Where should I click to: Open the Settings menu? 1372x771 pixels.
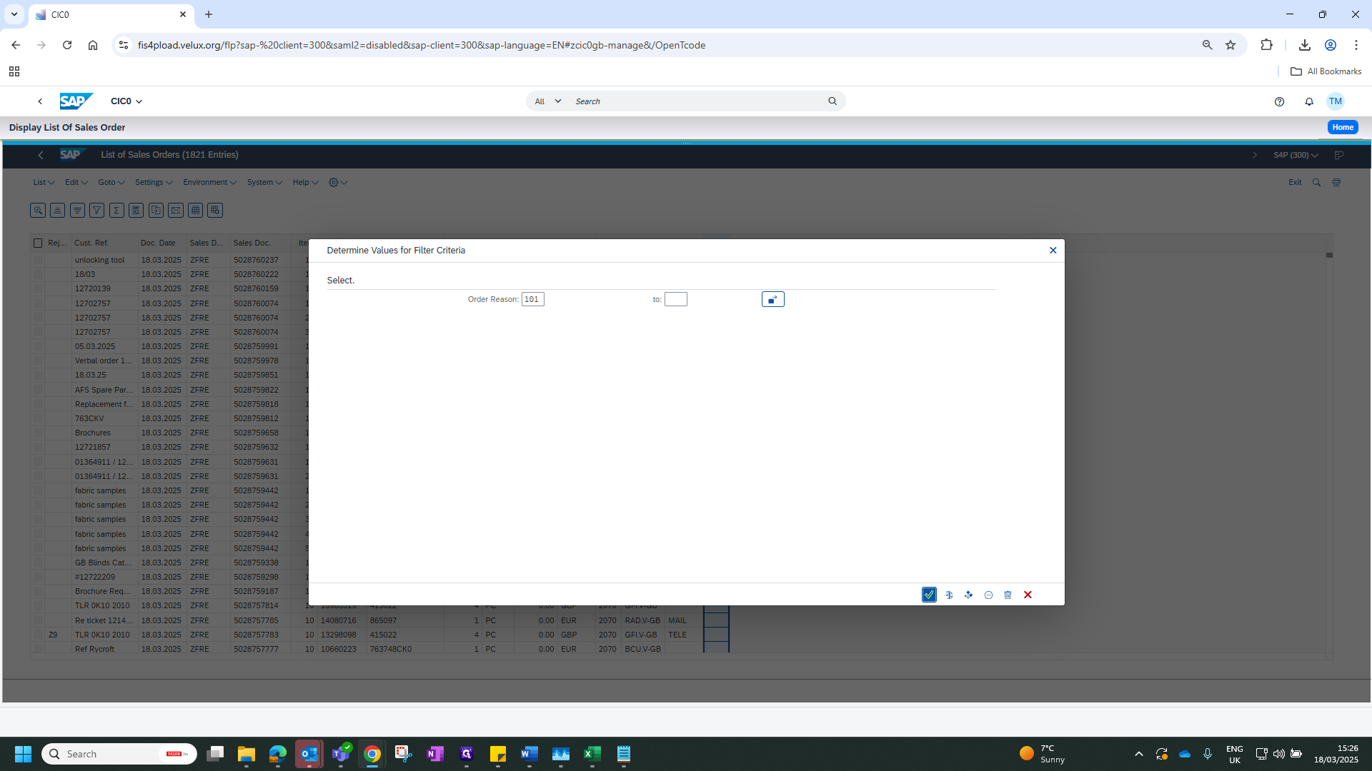[154, 182]
